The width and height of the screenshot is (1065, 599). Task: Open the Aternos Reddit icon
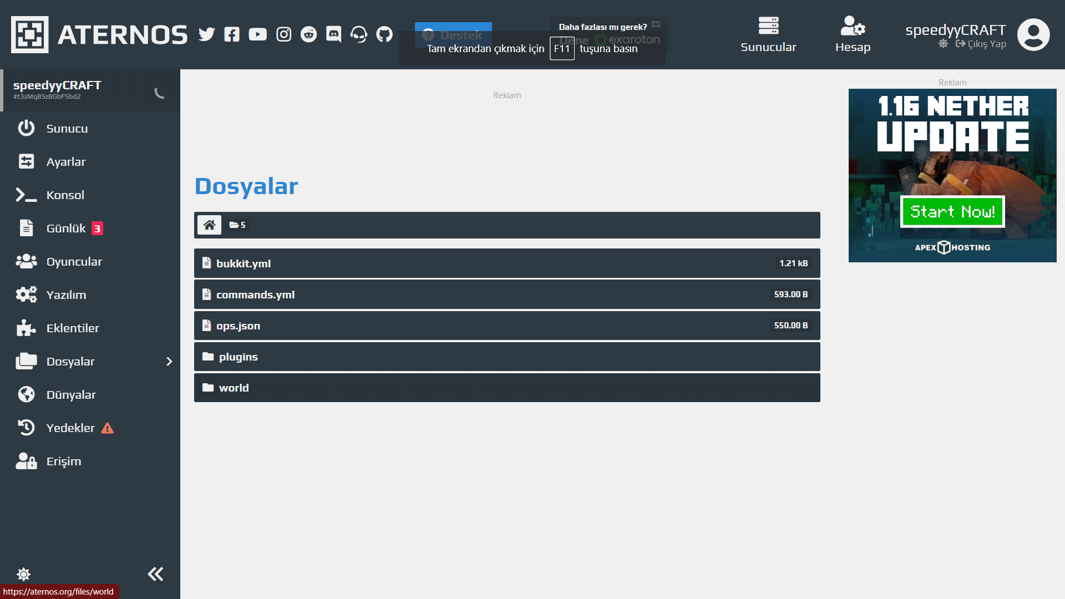308,34
